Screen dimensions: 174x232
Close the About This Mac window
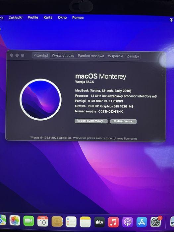point(12,55)
